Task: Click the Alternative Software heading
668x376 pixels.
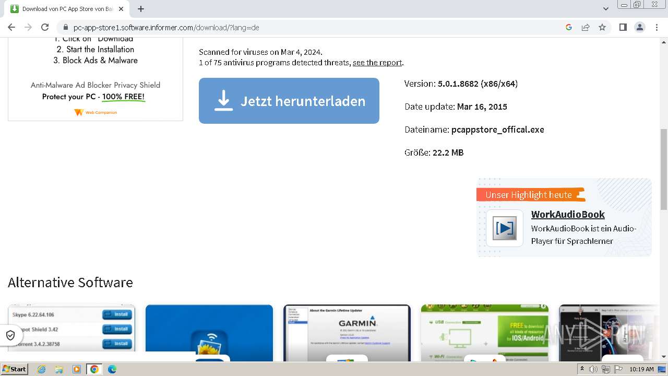Action: coord(70,283)
